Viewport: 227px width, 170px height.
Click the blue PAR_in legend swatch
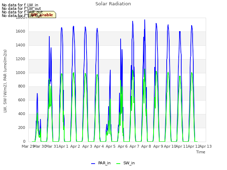93,164
